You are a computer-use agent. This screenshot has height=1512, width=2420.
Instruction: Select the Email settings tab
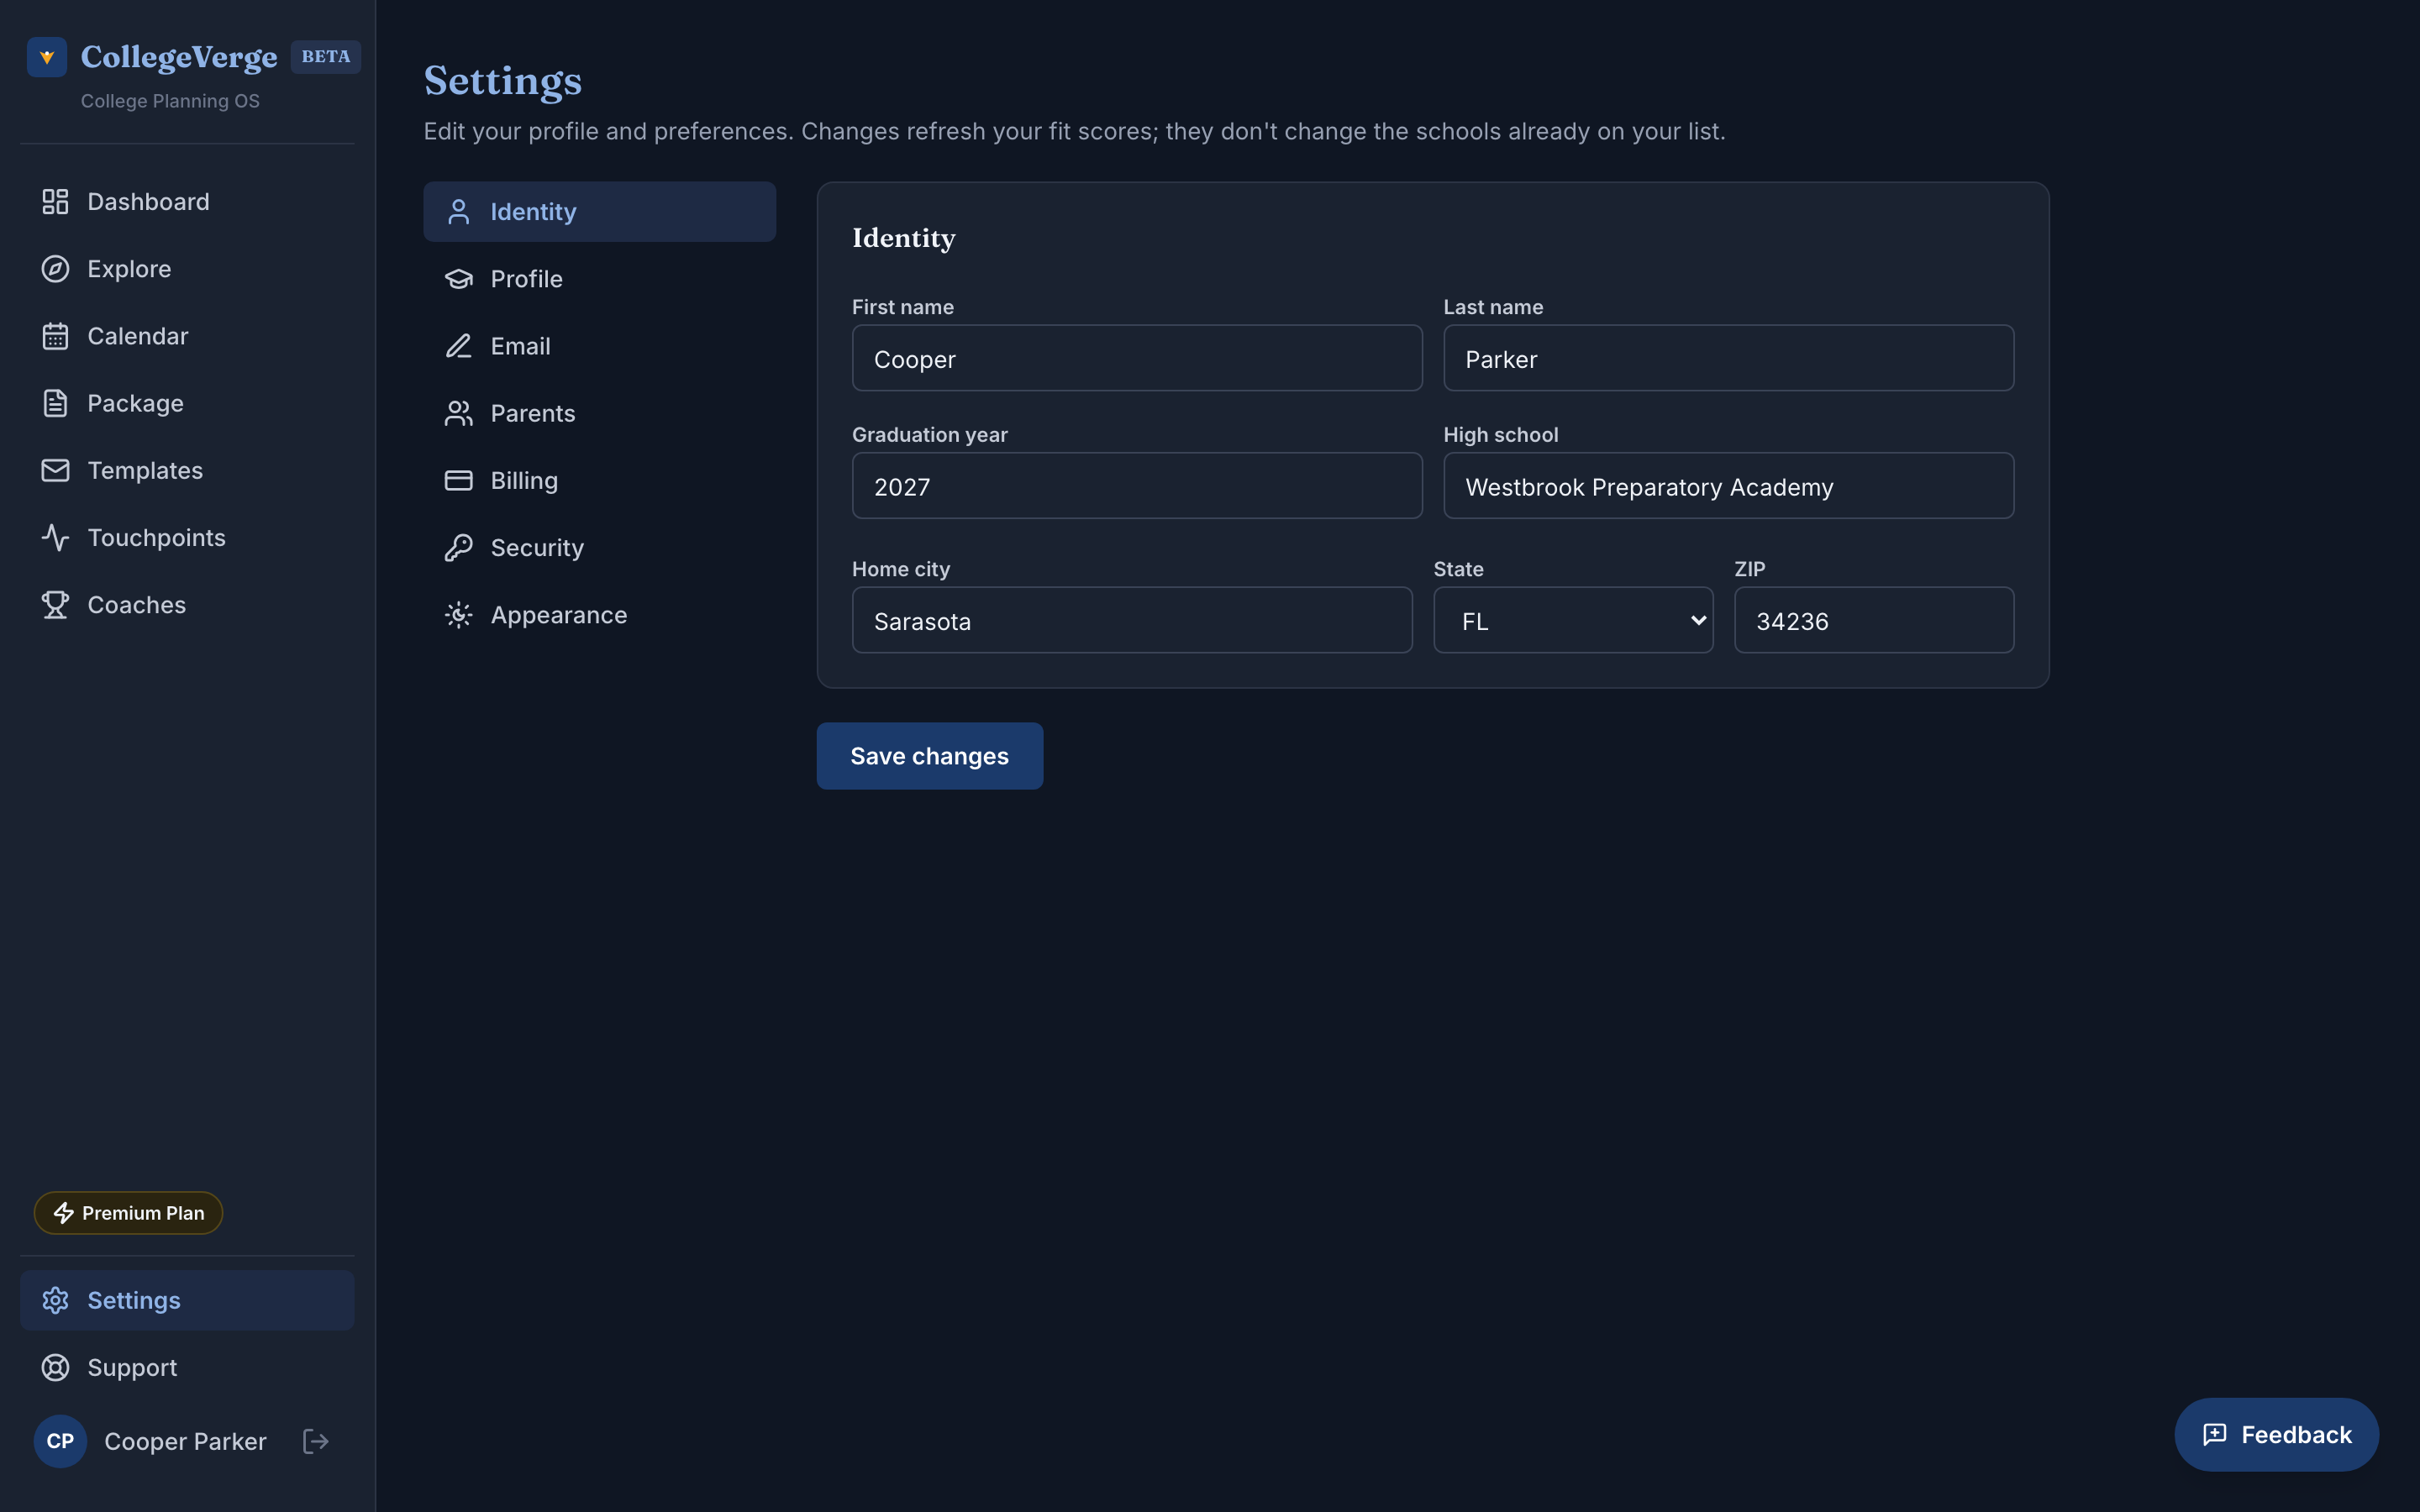click(600, 346)
